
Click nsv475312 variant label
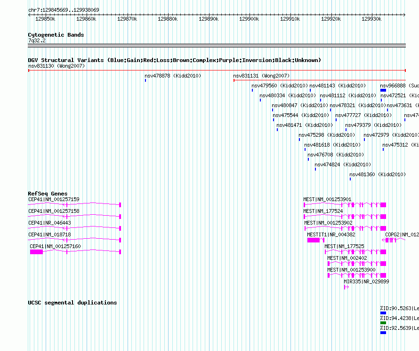pyautogui.click(x=401, y=145)
